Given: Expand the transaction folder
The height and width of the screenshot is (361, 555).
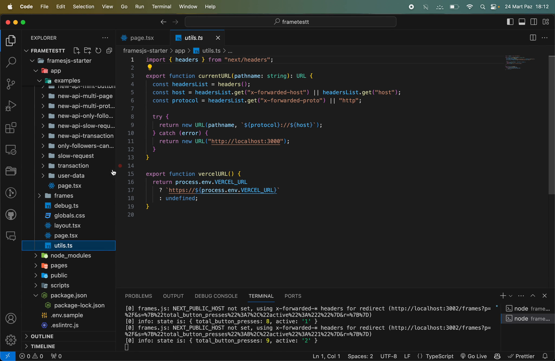Looking at the screenshot, I should click(43, 166).
